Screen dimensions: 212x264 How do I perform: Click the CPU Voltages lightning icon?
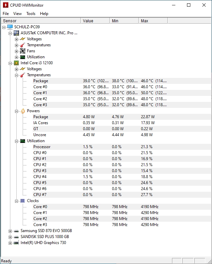[x=23, y=69]
